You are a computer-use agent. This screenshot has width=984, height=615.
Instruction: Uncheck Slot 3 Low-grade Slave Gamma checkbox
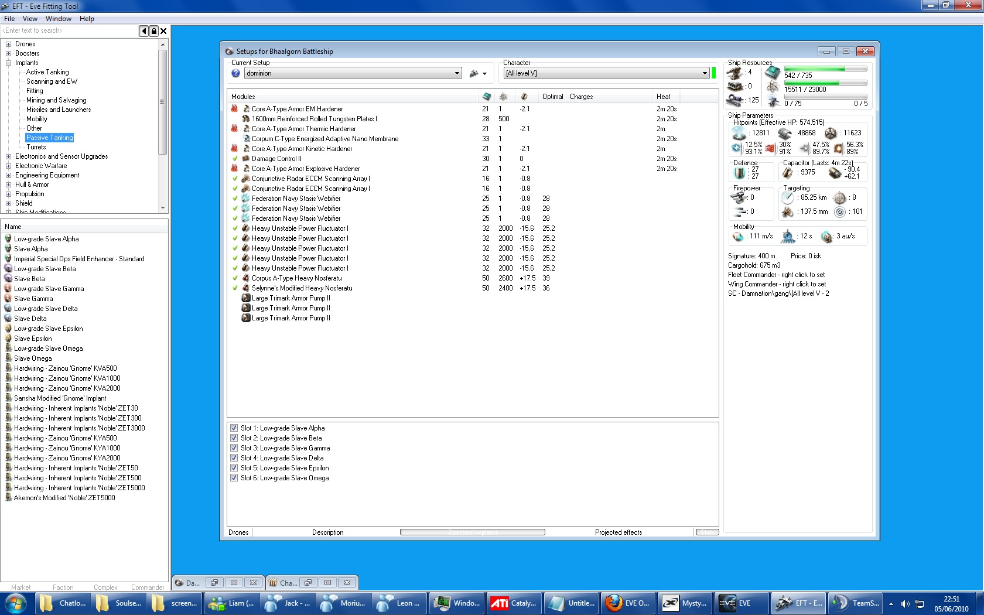coord(234,448)
